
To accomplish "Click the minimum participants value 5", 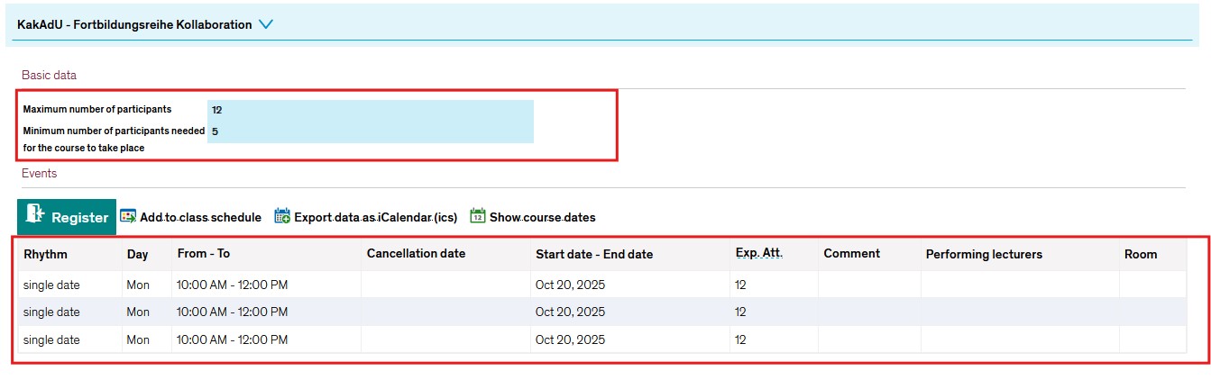I will pos(215,131).
